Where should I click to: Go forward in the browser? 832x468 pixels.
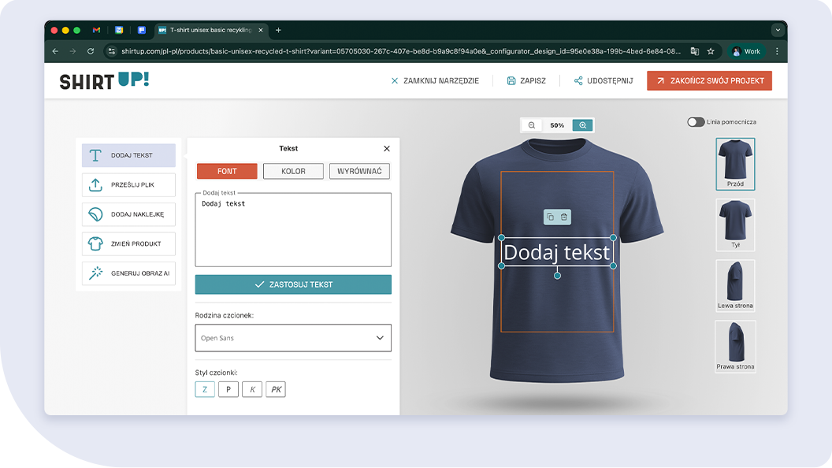[x=73, y=51]
